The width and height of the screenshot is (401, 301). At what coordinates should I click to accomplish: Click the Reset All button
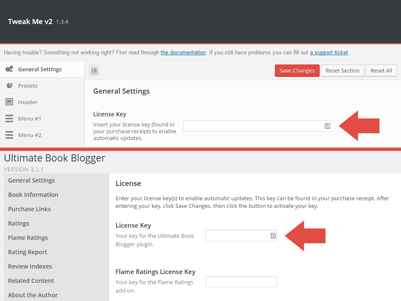click(x=381, y=70)
